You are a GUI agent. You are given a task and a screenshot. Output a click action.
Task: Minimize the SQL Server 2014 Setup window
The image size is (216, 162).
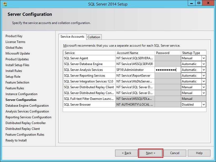click(x=192, y=3)
